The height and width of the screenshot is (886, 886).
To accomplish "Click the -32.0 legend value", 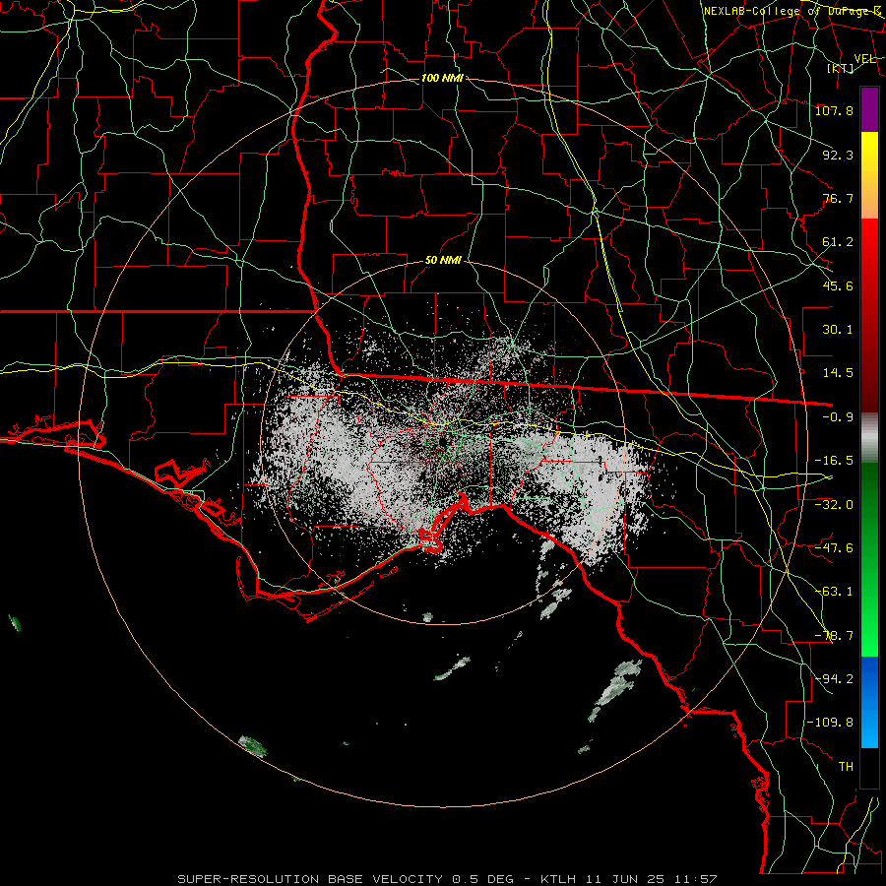I will (834, 505).
